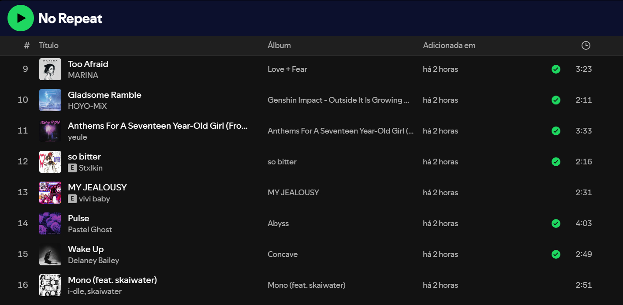This screenshot has width=623, height=305.
Task: Open artist link MARINA
Action: click(x=83, y=75)
